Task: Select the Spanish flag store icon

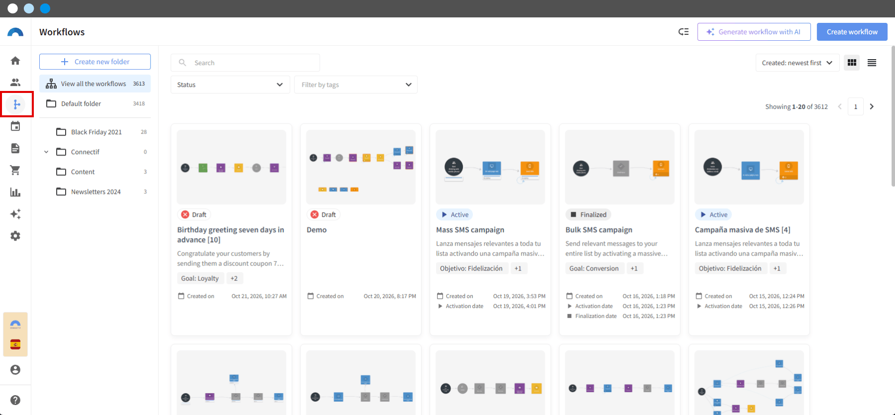Action: tap(15, 344)
